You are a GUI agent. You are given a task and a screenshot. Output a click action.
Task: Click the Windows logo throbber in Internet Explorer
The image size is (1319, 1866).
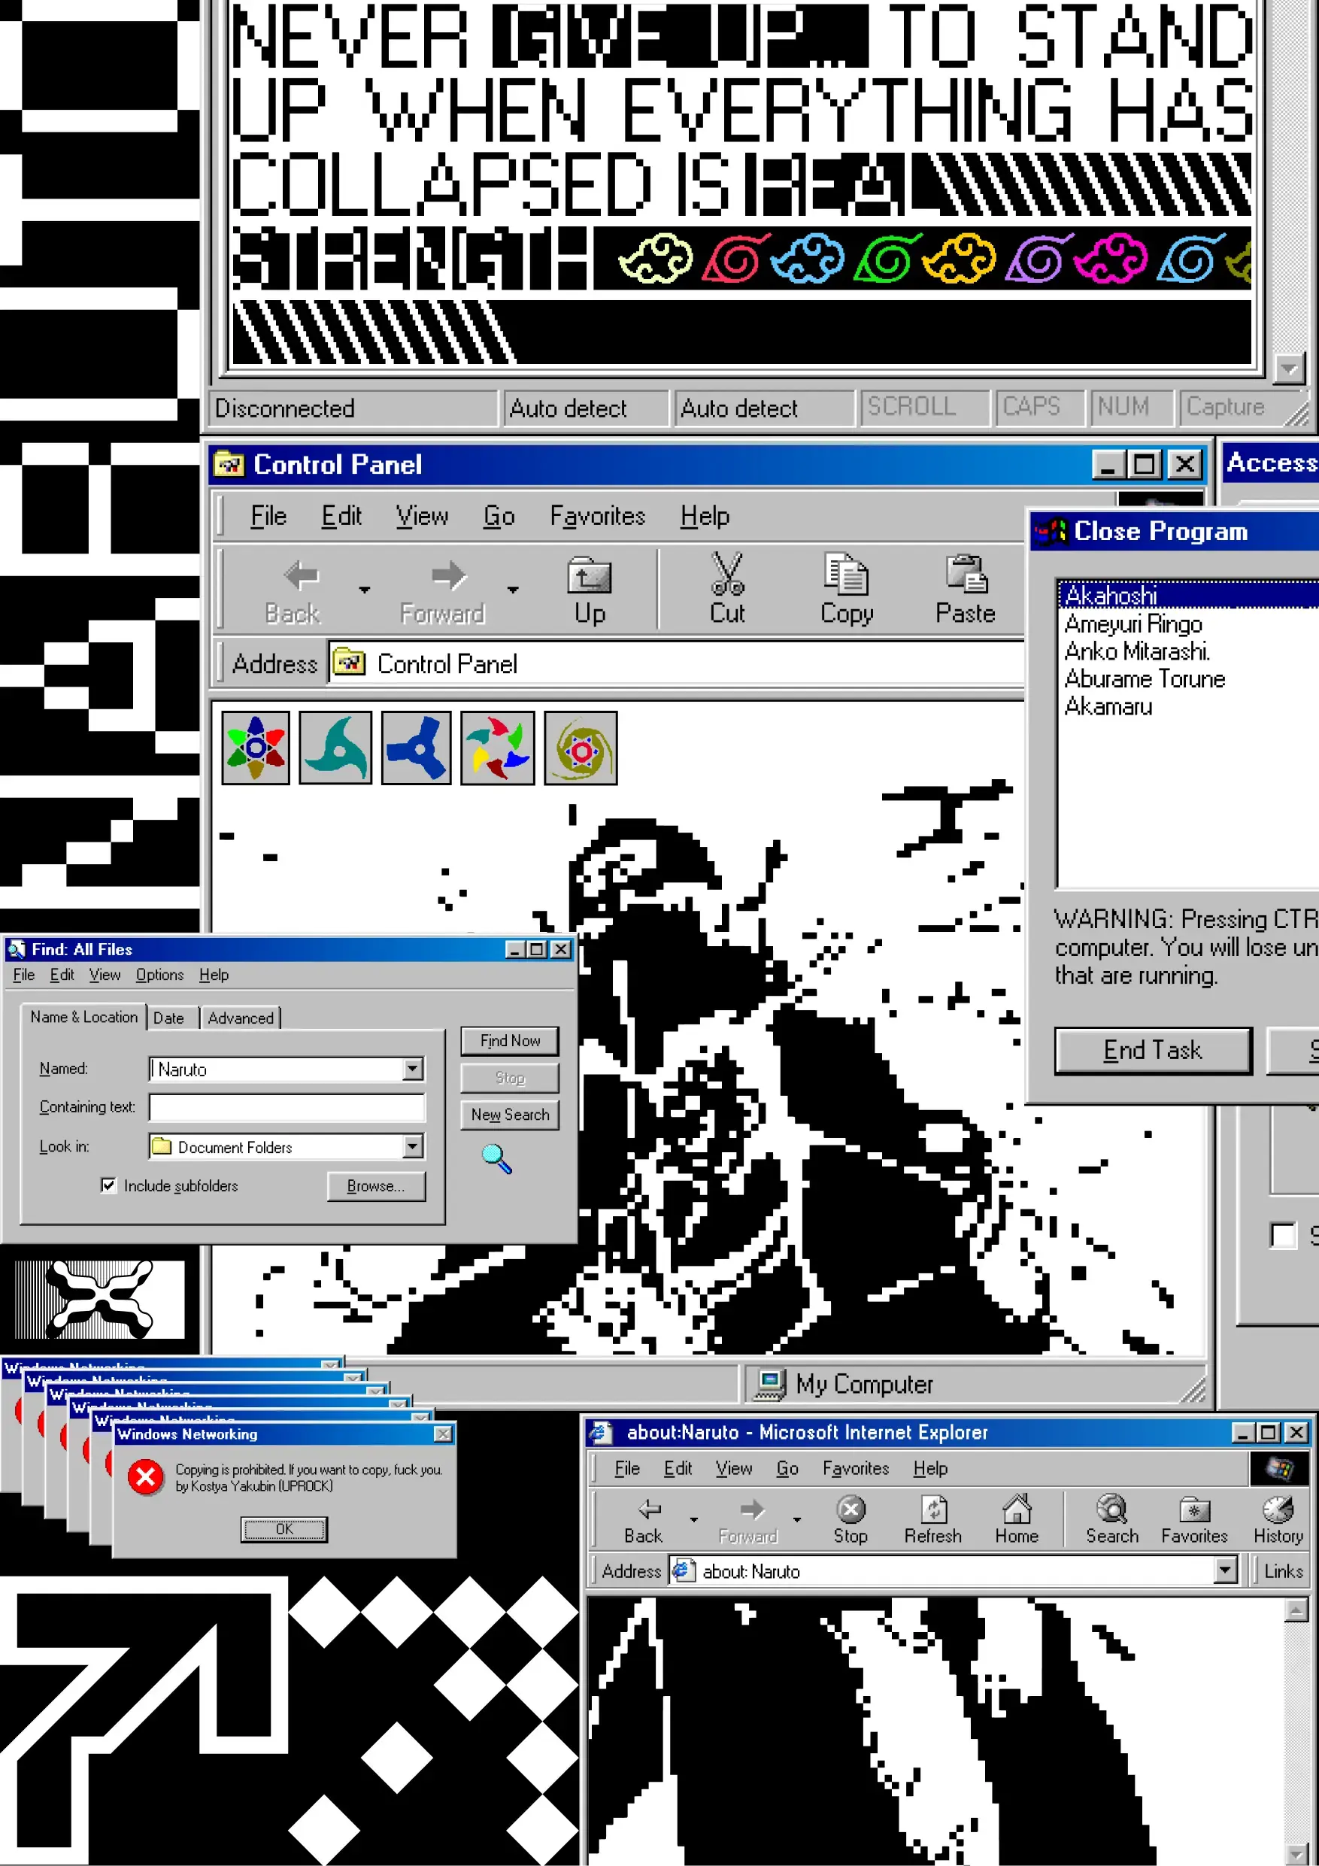tap(1278, 1468)
